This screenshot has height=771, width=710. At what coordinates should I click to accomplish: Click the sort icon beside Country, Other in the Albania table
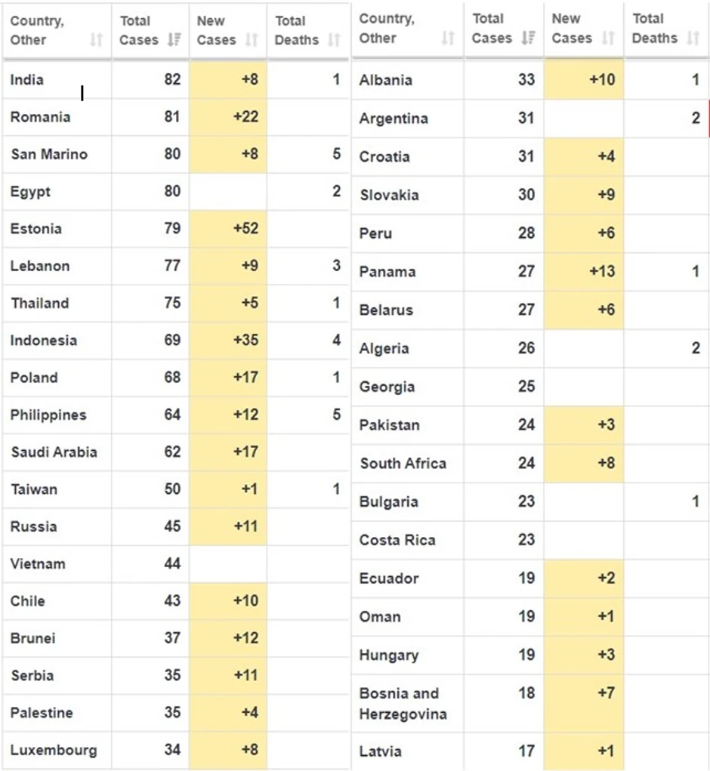coord(448,38)
